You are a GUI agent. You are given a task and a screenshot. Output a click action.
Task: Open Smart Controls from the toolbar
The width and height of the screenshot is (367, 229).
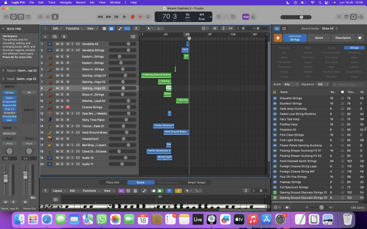pos(41,17)
